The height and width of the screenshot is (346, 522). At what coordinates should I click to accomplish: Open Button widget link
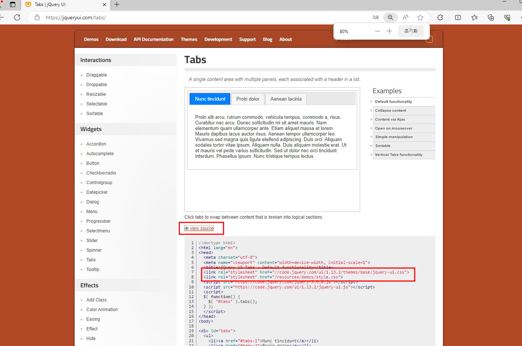click(x=93, y=163)
